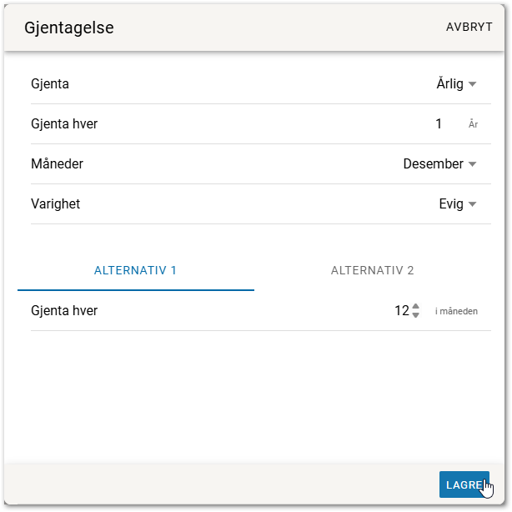Click the 'År' unit label

(473, 125)
